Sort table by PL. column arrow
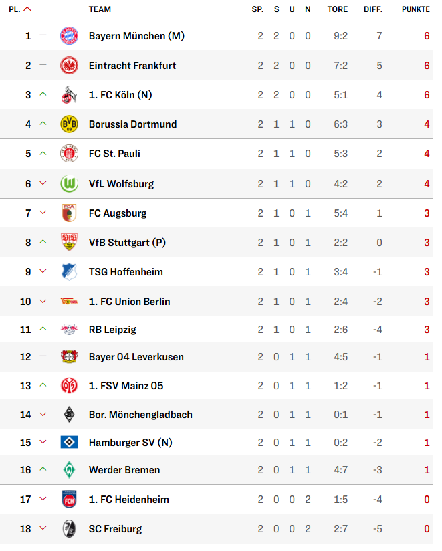The width and height of the screenshot is (442, 551). click(x=27, y=9)
